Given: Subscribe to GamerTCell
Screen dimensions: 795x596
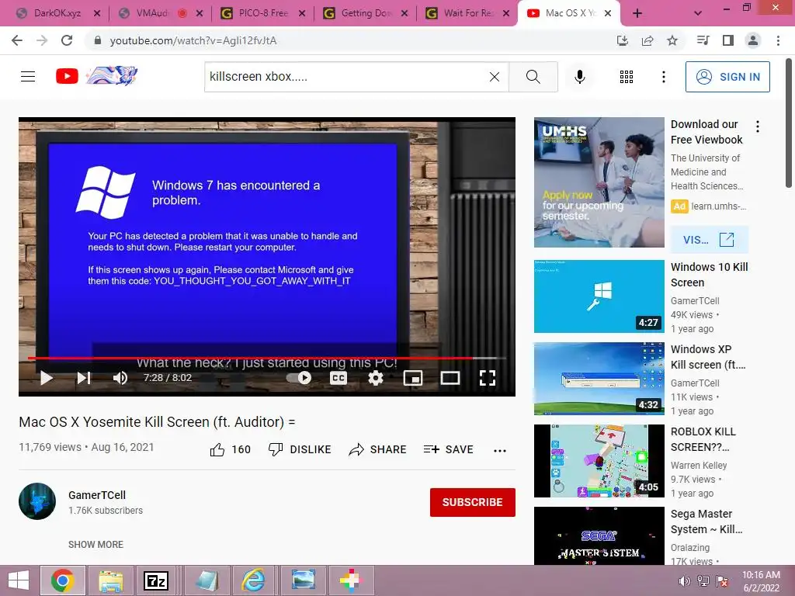Looking at the screenshot, I should tap(473, 502).
